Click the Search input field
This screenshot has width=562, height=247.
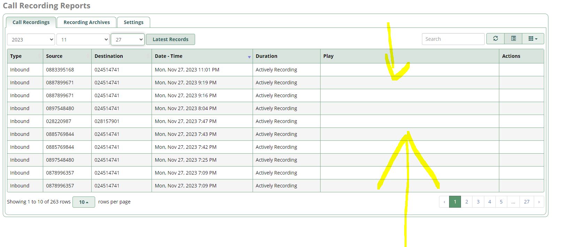coord(453,39)
